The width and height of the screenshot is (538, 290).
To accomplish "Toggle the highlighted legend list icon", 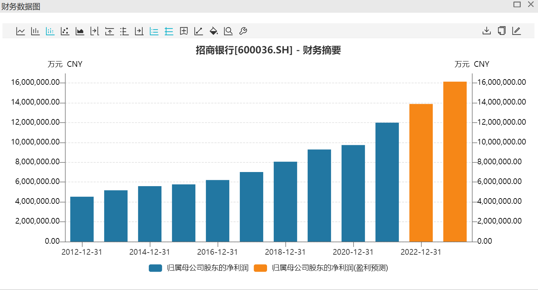I will (x=154, y=31).
